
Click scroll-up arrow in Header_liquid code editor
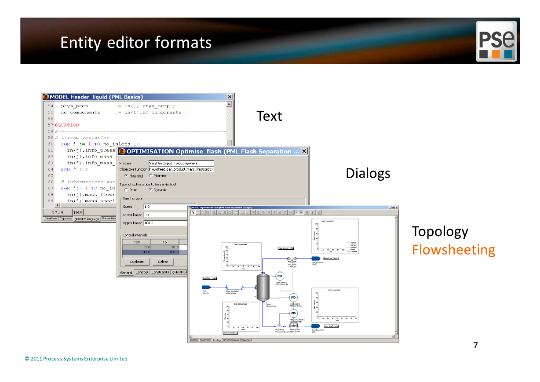click(x=229, y=104)
